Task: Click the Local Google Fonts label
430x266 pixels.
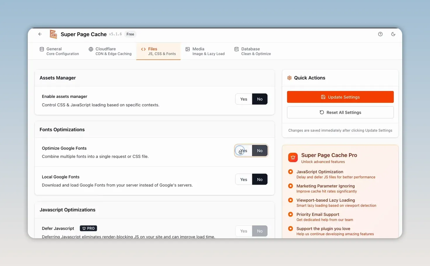Action: click(61, 177)
